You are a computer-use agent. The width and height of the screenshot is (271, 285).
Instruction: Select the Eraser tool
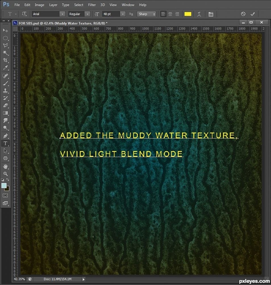tap(5, 106)
